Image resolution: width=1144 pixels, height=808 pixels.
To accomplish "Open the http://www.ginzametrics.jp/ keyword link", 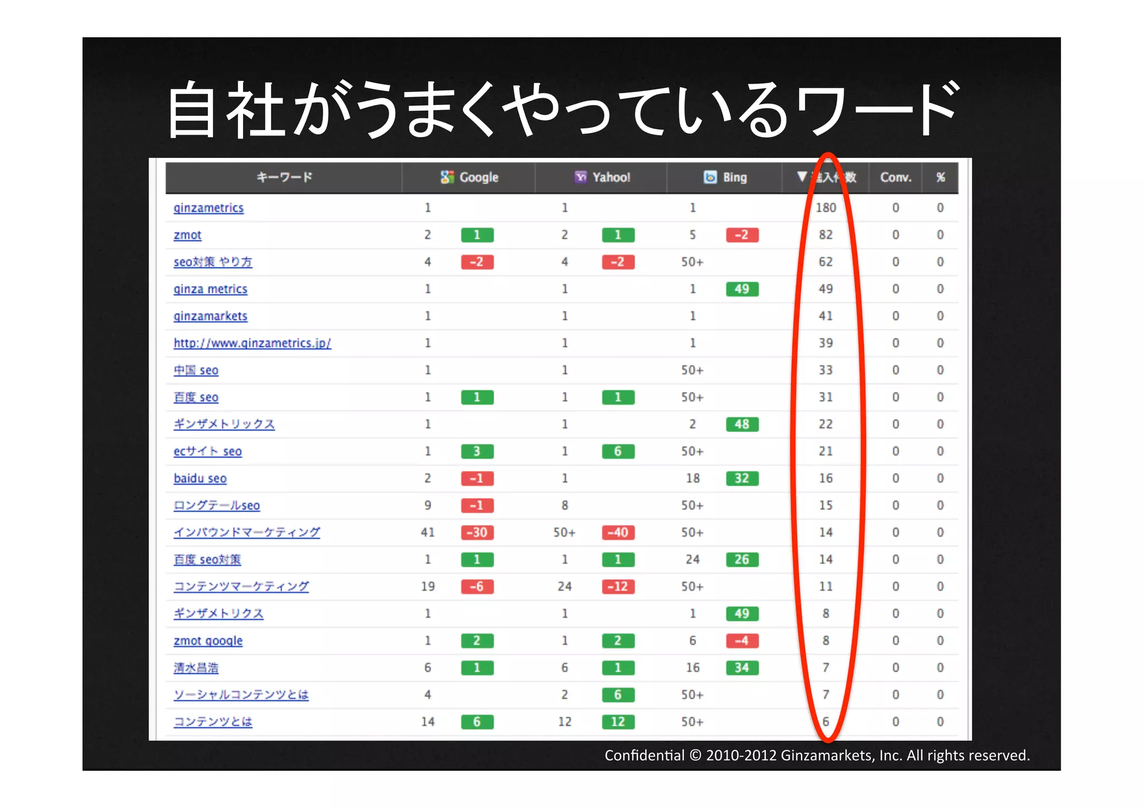I will 252,343.
